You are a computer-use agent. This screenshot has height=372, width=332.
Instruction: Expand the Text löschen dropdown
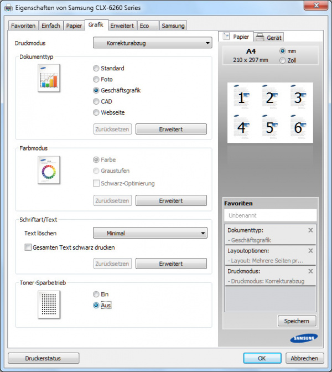pyautogui.click(x=149, y=234)
